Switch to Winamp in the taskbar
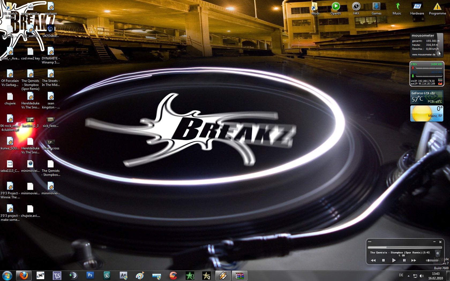 (223, 275)
